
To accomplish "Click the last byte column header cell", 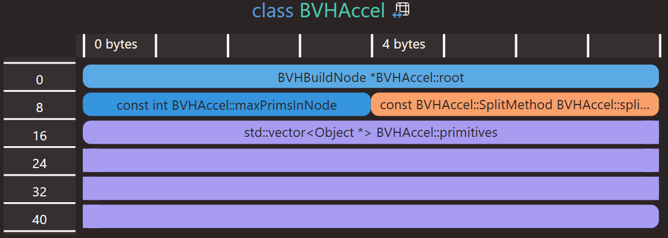I will (623, 46).
